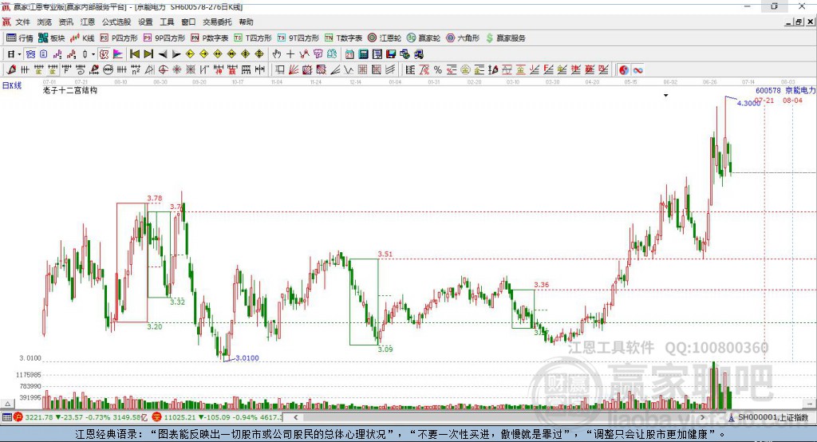Open the T数字表 tool
817x442 pixels.
click(x=343, y=38)
